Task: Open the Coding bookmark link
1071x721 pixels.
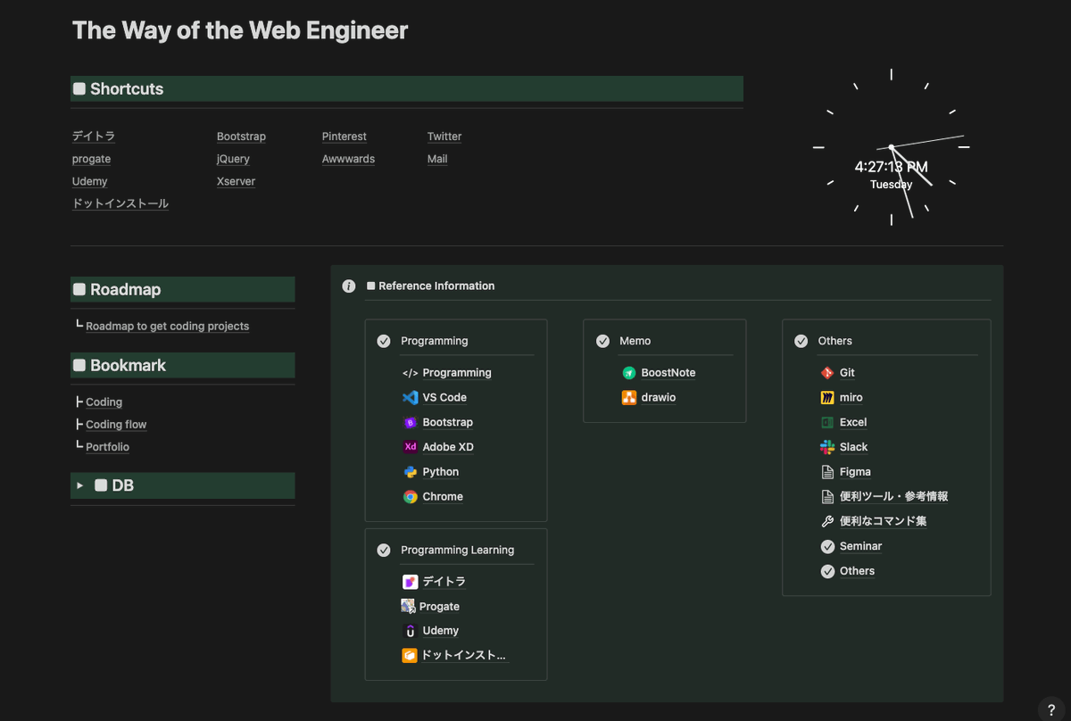Action: pos(104,402)
